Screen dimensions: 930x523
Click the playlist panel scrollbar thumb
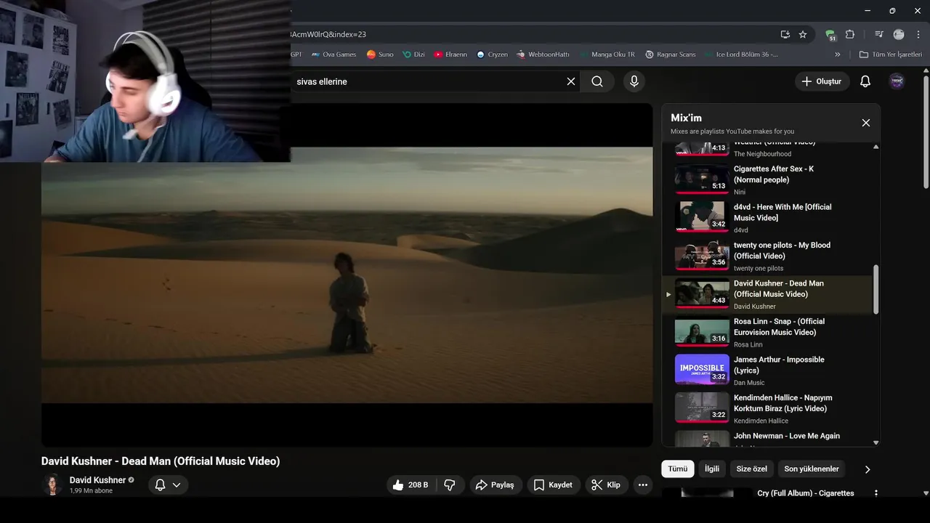click(x=876, y=289)
